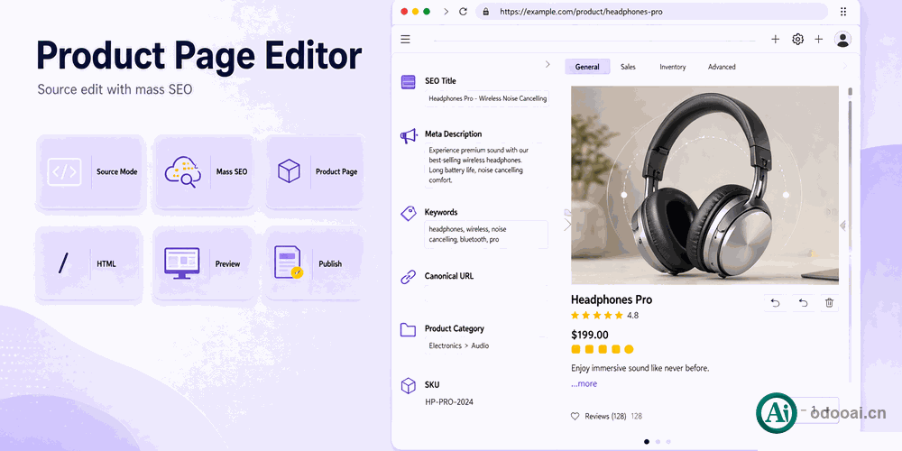Focus the SEO Title input with Headphones Pro text
The height and width of the screenshot is (451, 902).
487,98
